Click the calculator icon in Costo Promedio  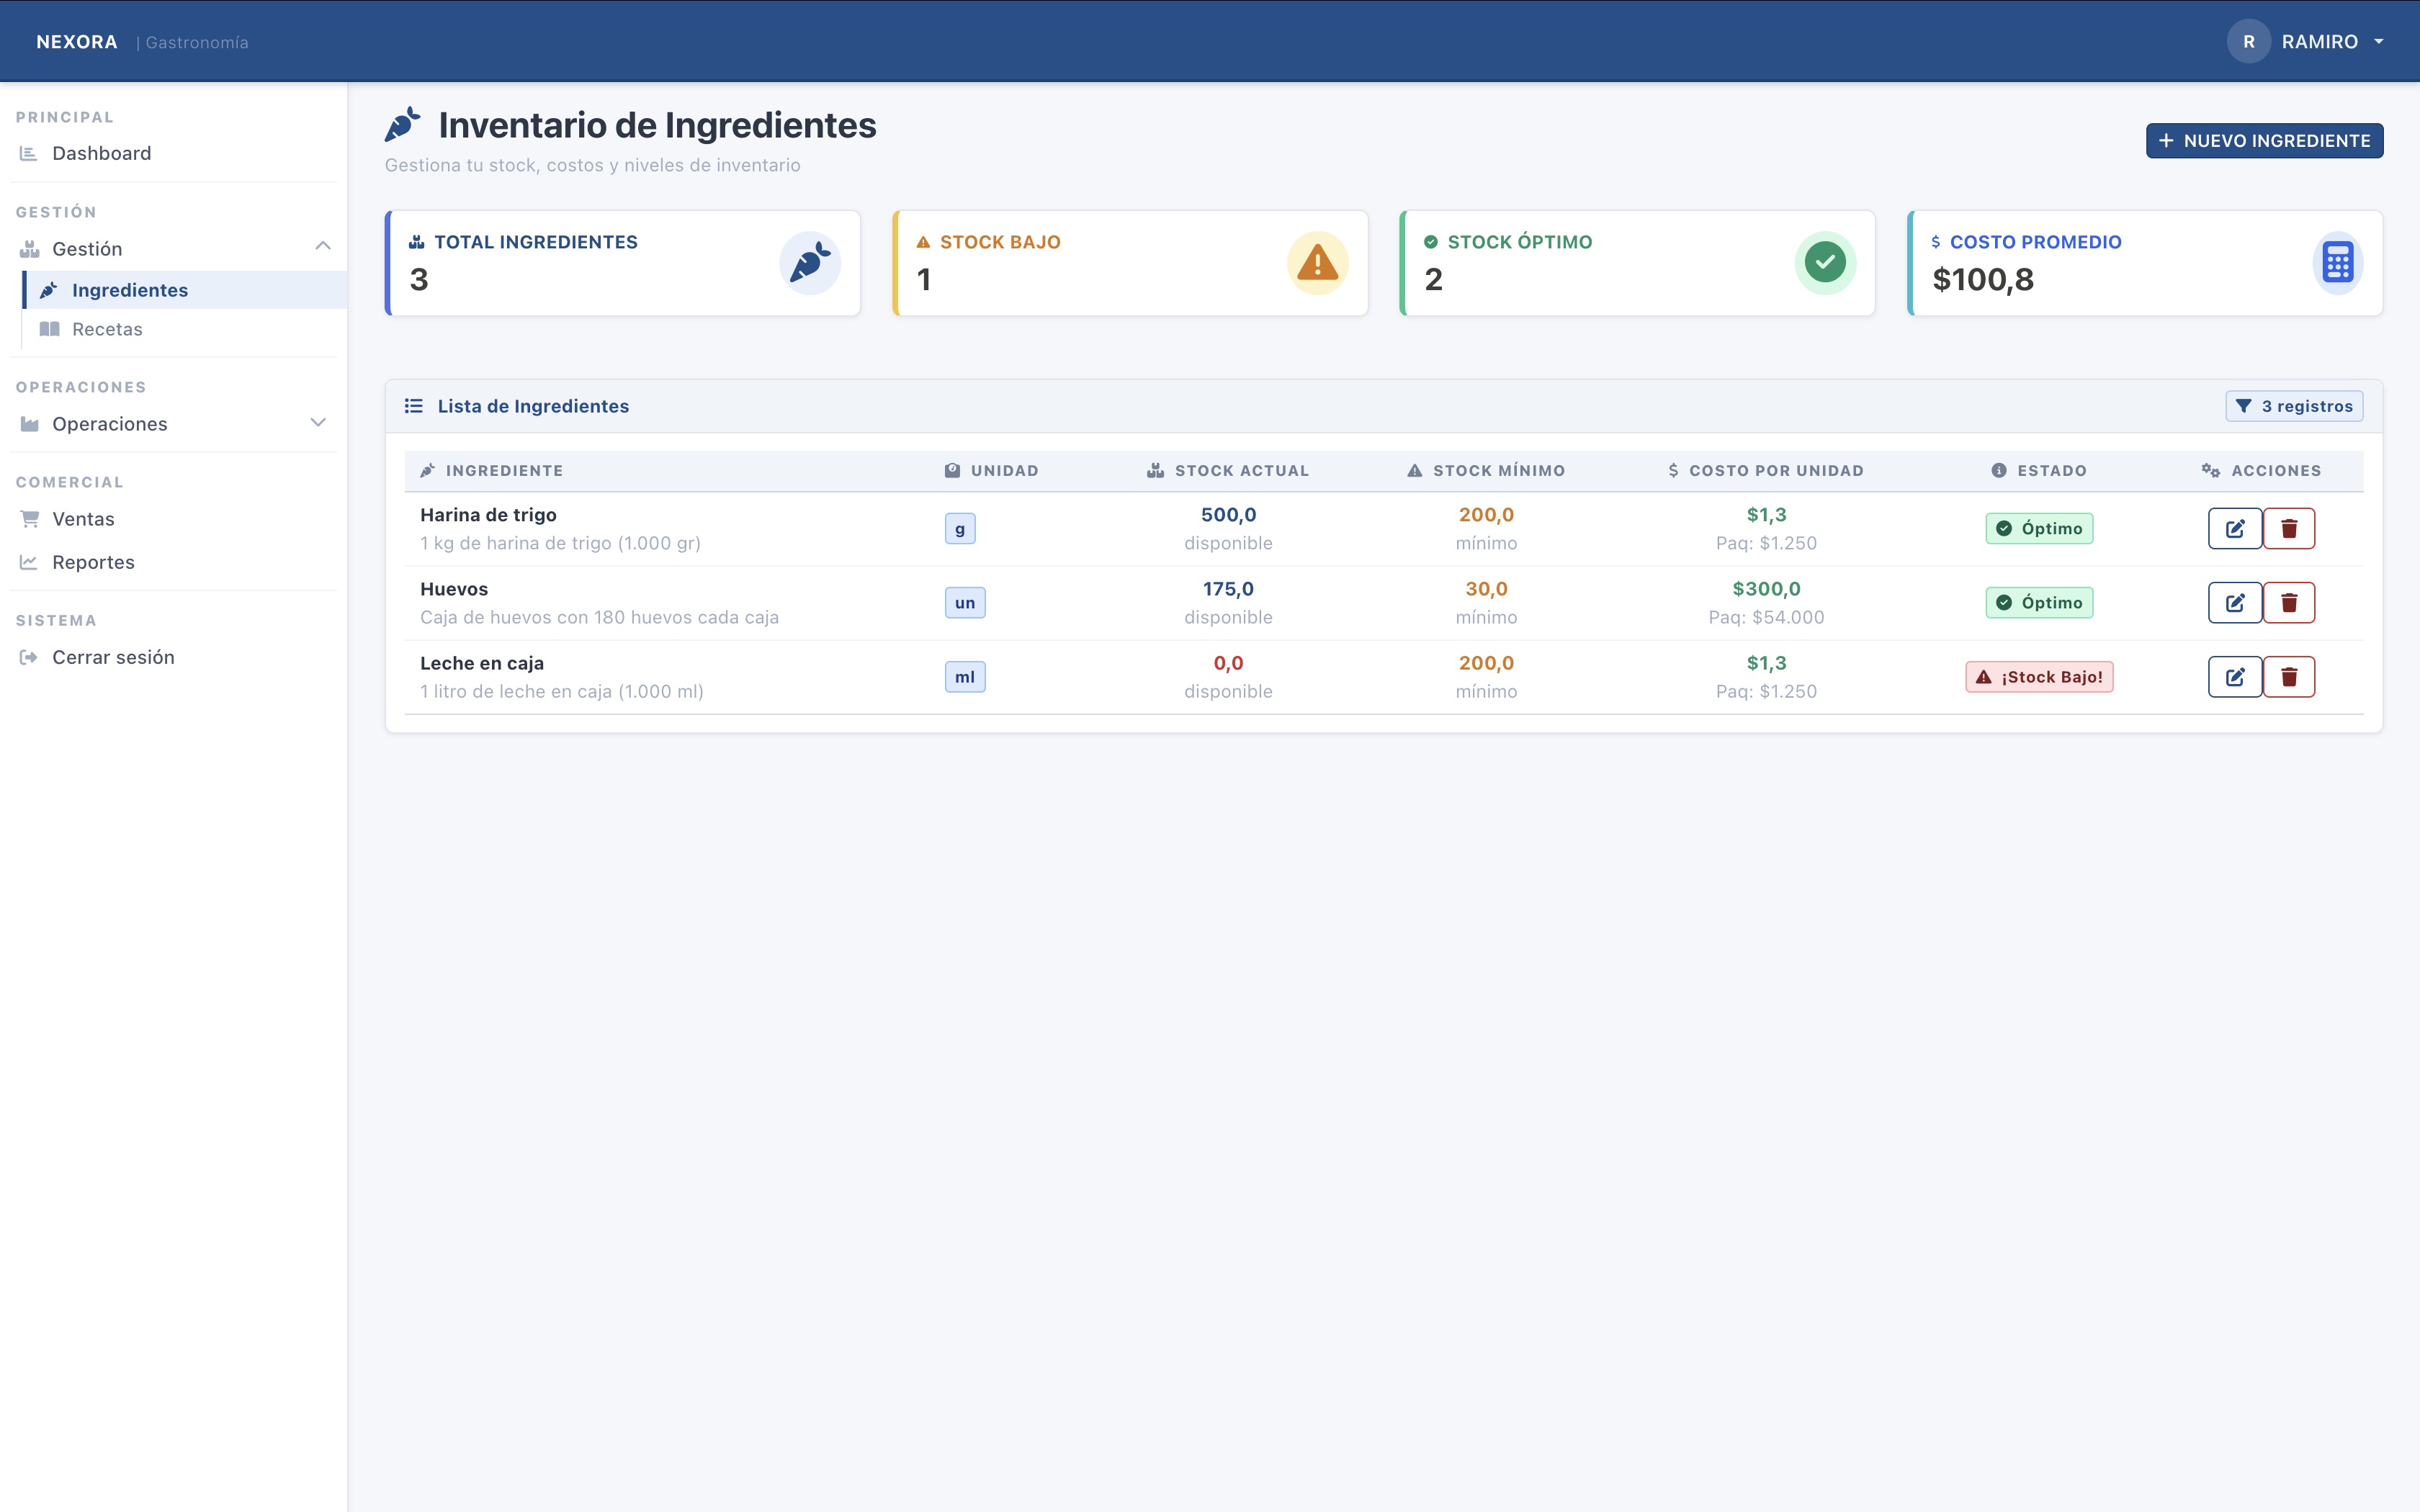point(2337,263)
